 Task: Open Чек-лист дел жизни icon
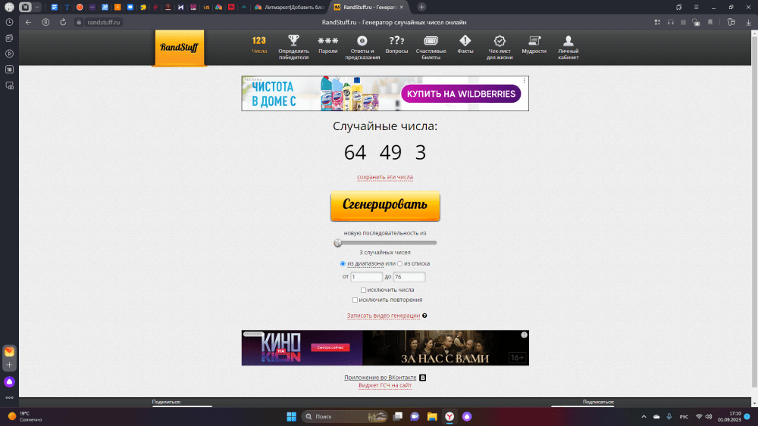click(x=500, y=41)
